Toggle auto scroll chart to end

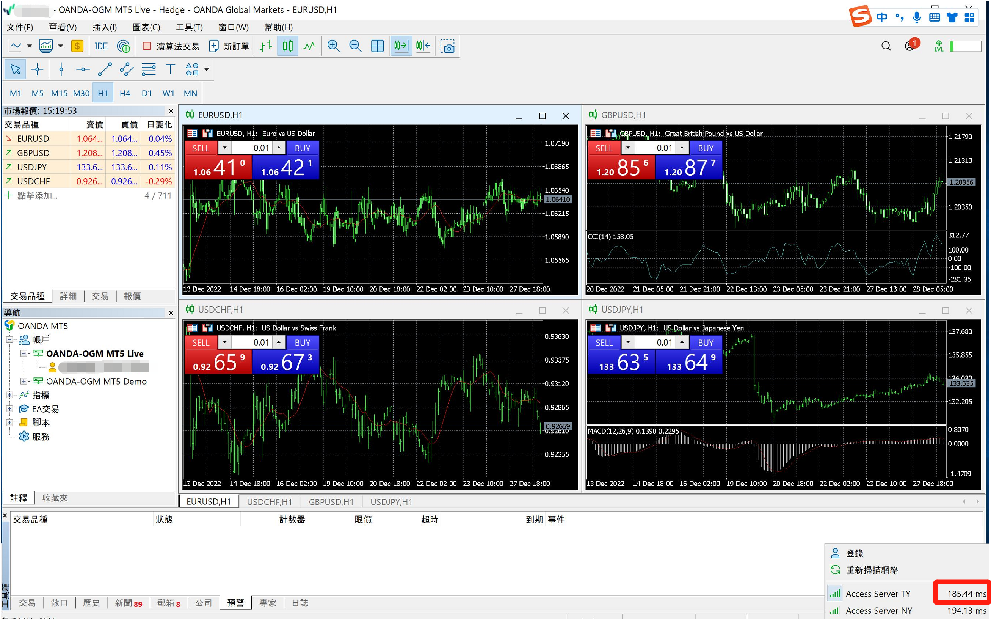(x=401, y=46)
